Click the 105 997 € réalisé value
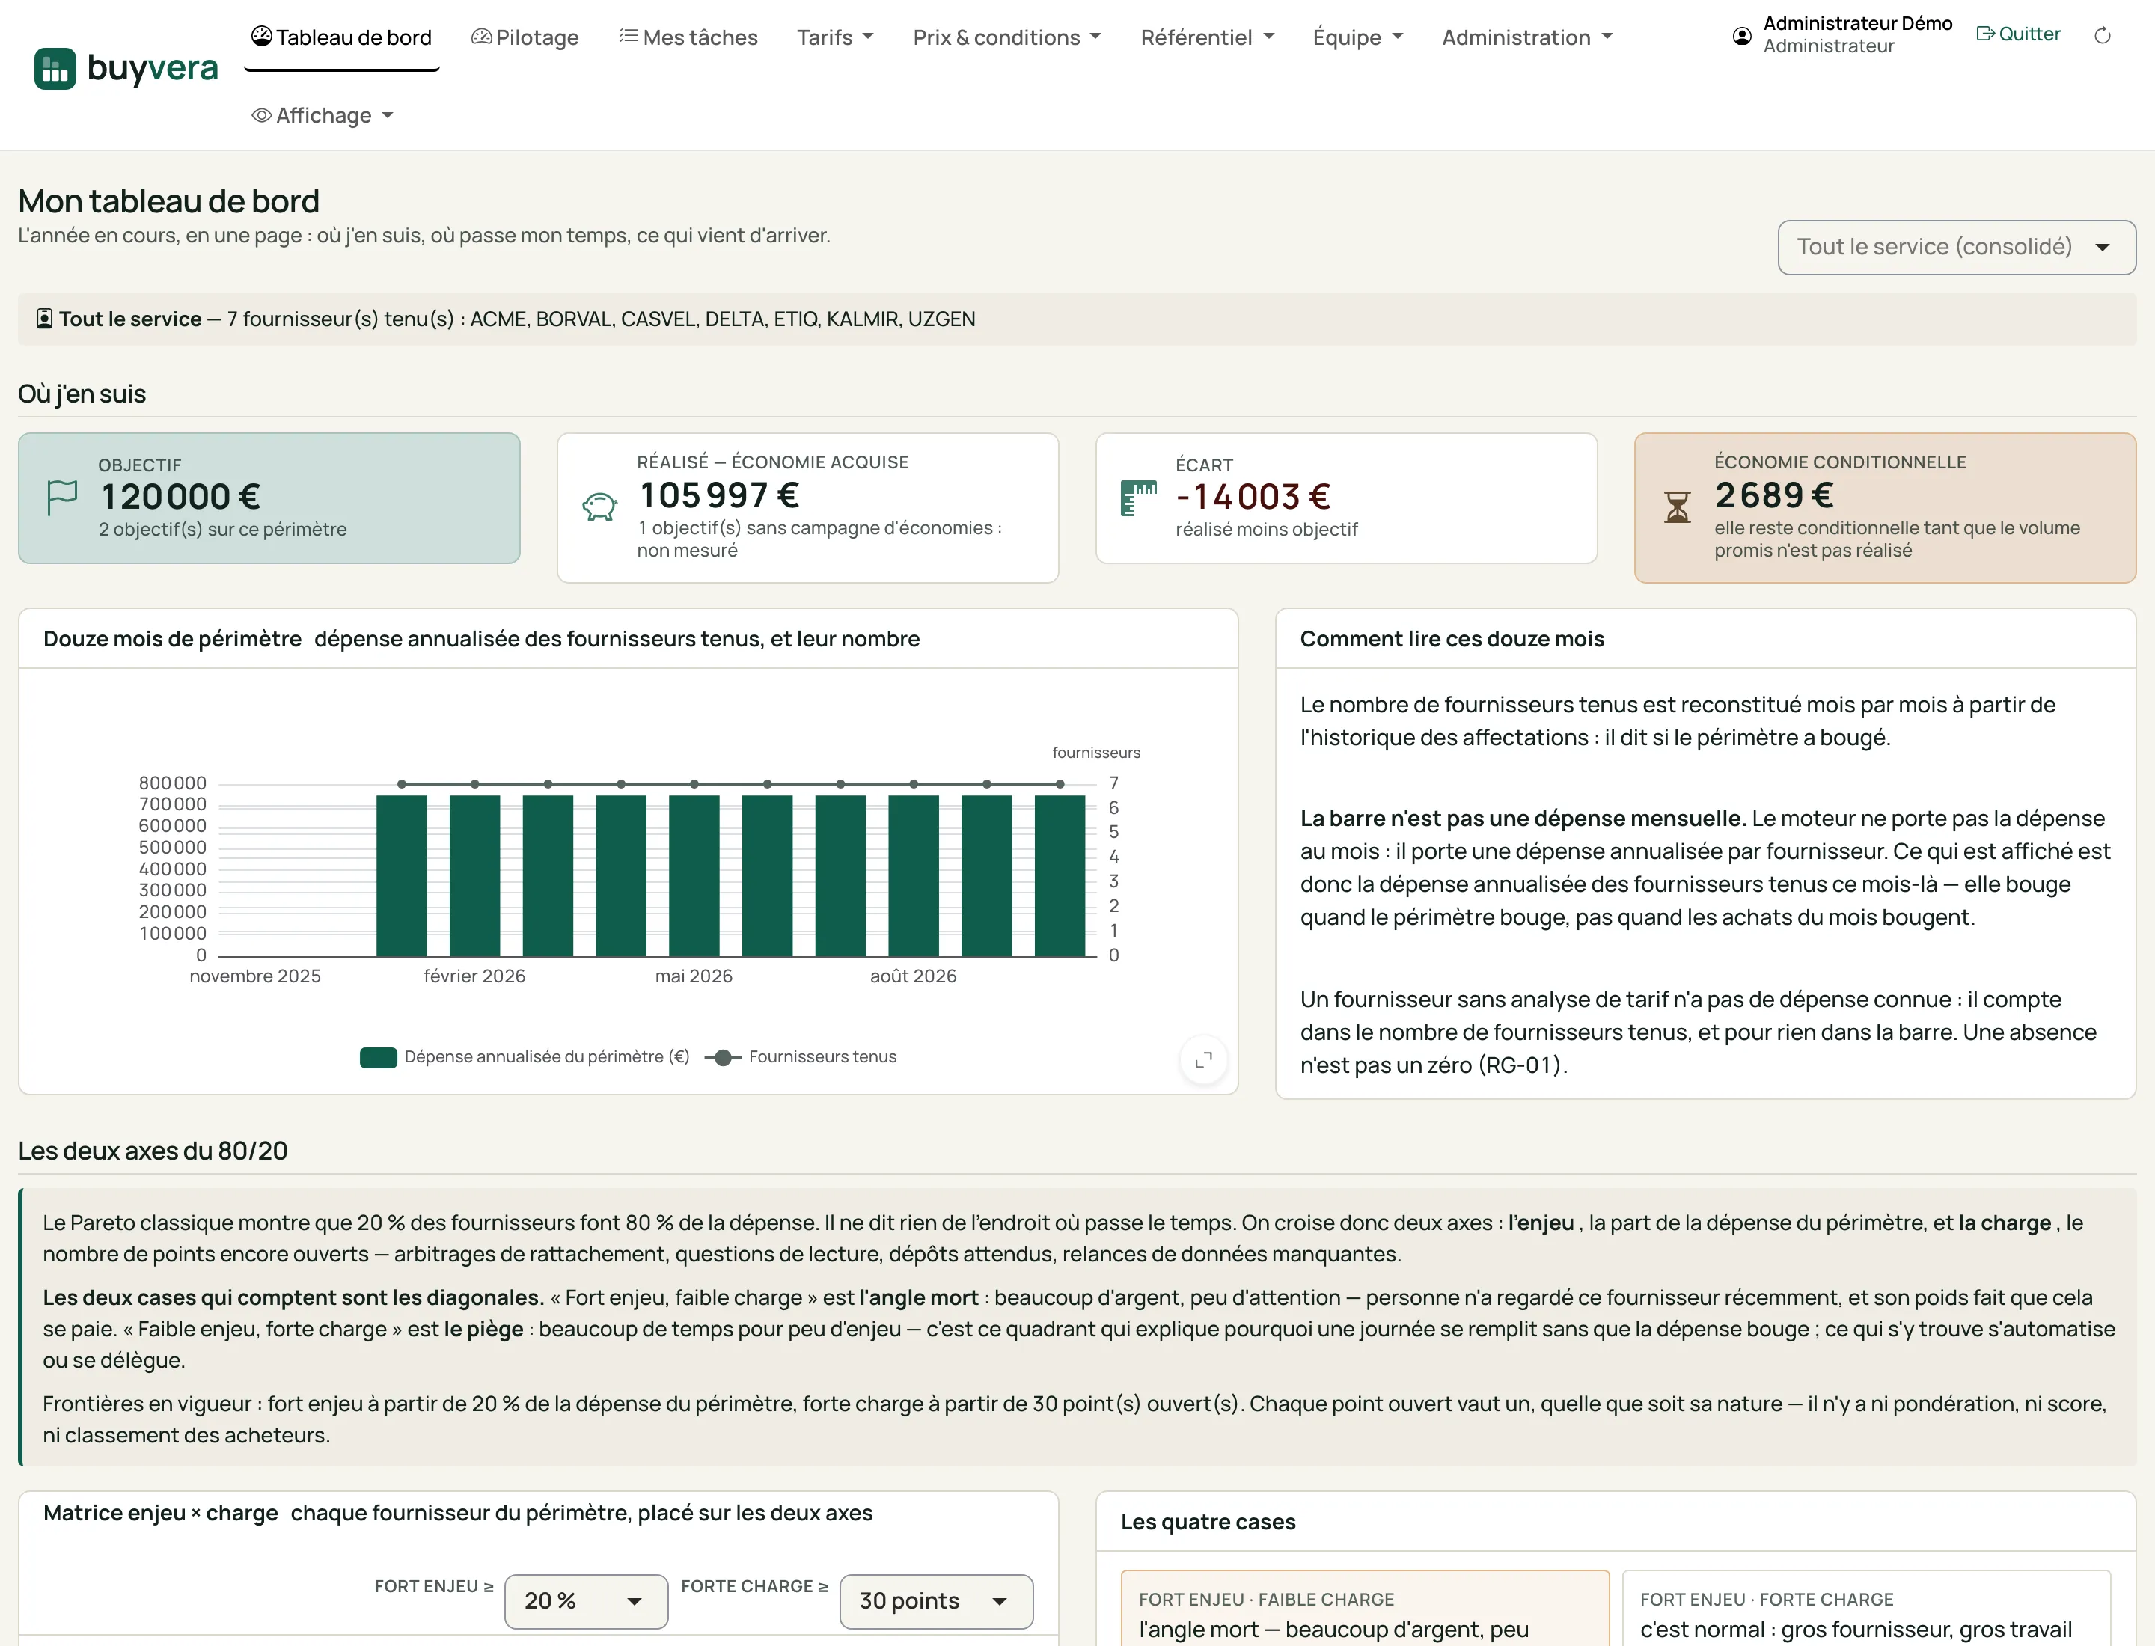 coord(719,495)
